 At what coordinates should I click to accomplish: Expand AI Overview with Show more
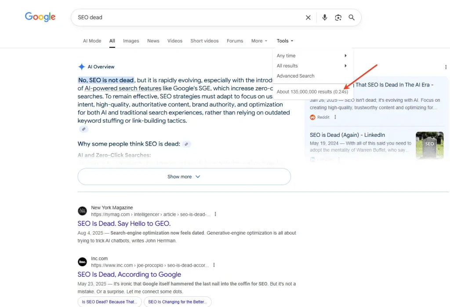coord(184,177)
